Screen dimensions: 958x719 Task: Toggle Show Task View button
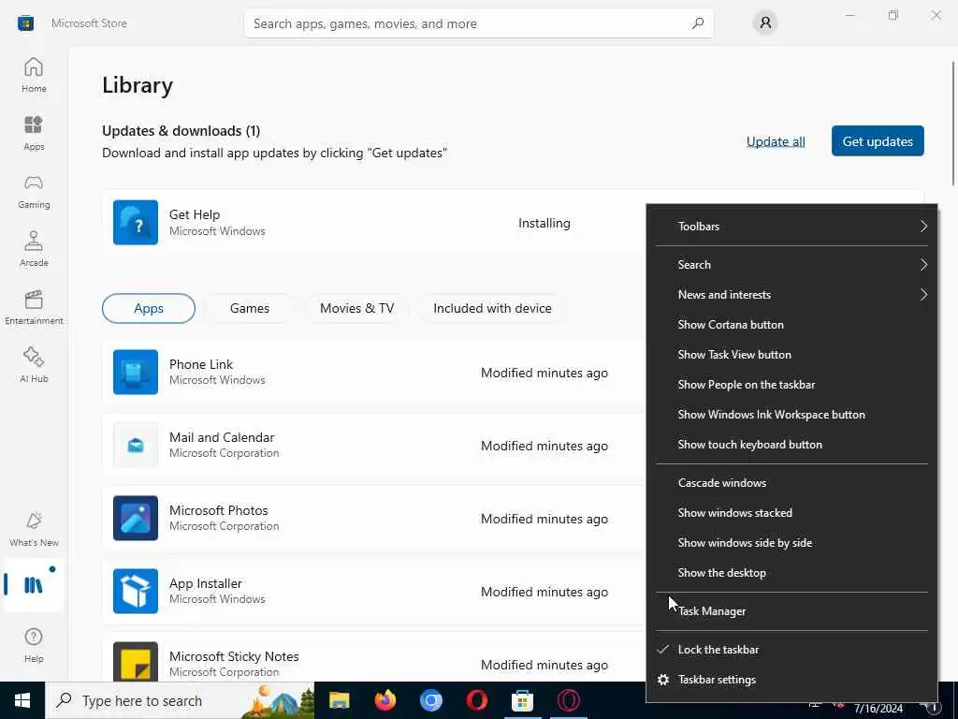coord(791,355)
